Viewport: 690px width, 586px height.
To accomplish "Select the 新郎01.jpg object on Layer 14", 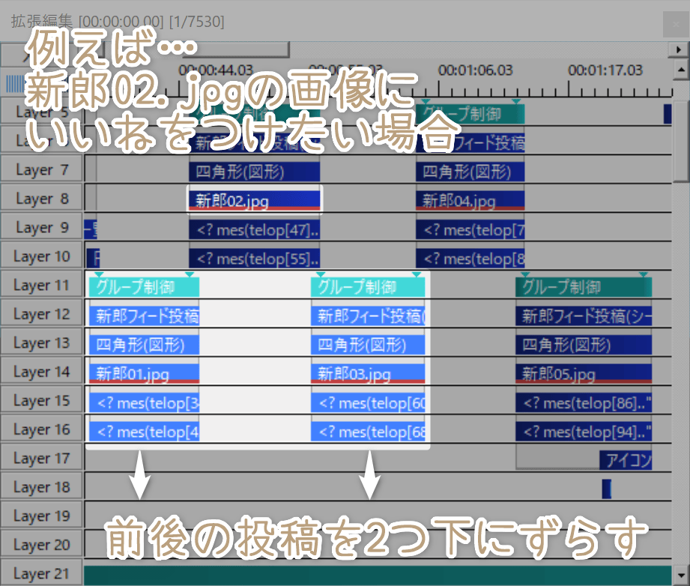I will [x=144, y=373].
